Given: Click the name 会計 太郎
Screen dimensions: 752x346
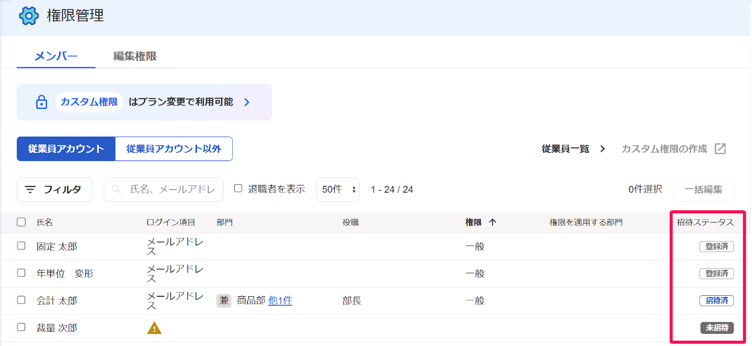Looking at the screenshot, I should click(x=57, y=300).
